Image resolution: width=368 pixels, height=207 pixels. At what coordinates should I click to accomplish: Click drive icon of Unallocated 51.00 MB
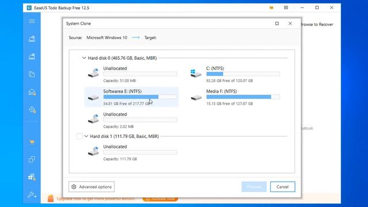93,73
